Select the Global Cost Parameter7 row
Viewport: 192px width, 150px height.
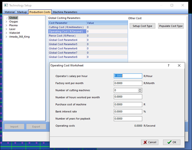(x=88, y=53)
